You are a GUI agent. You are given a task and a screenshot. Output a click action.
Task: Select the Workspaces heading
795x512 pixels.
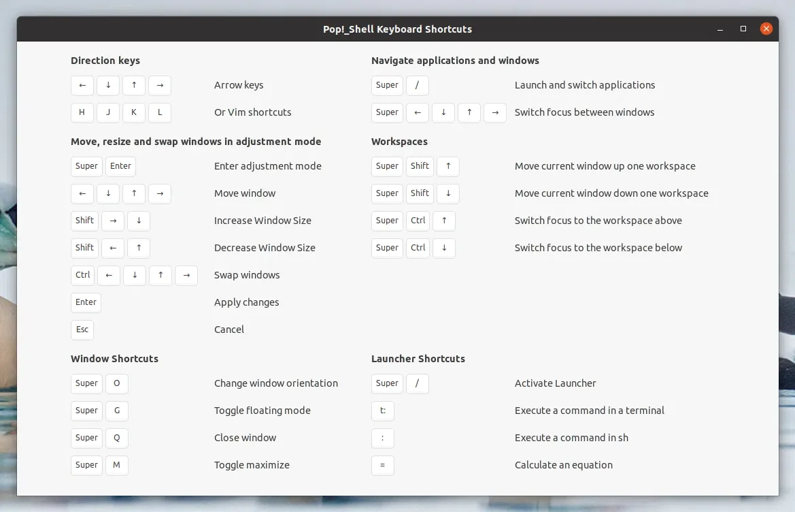tap(399, 142)
